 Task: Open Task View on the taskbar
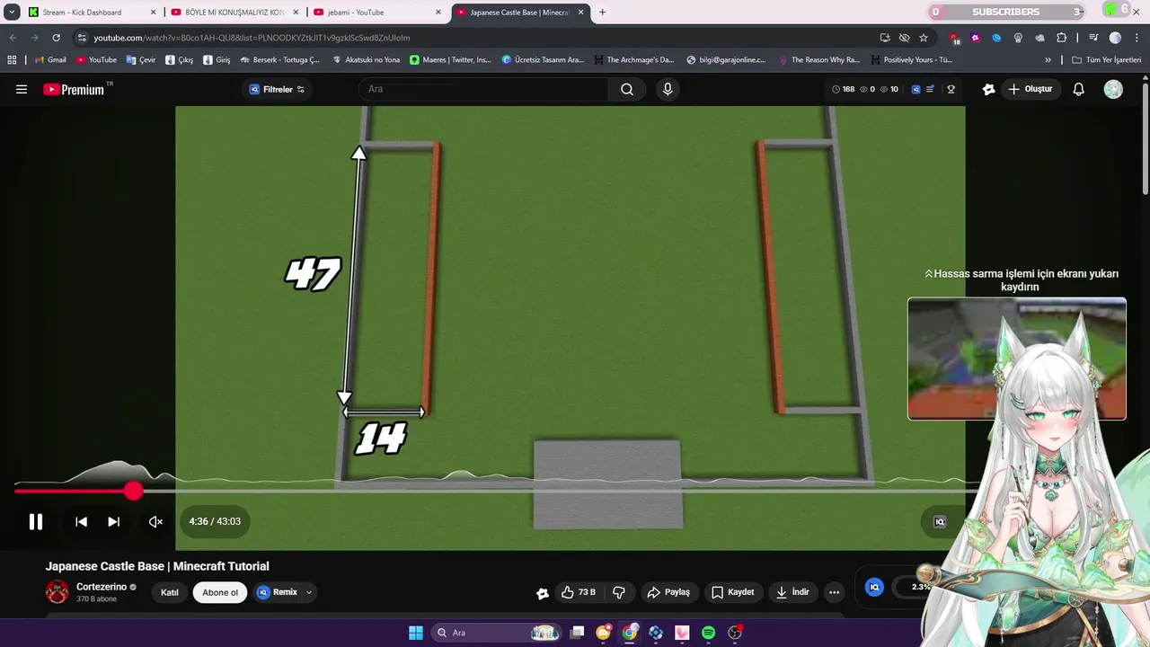pyautogui.click(x=578, y=633)
